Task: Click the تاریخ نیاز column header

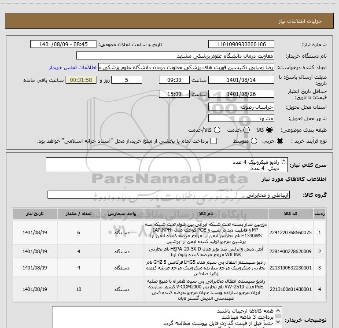Action: [x=35, y=214]
